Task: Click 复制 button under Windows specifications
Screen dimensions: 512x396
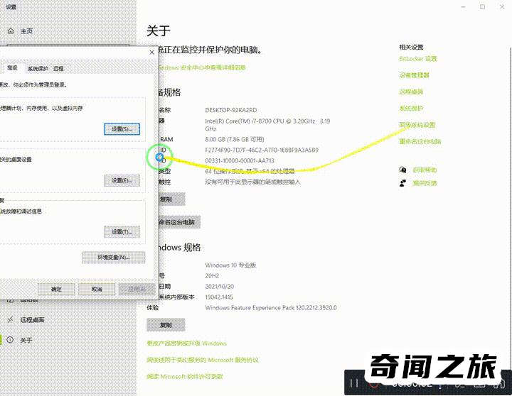Action: click(x=166, y=325)
